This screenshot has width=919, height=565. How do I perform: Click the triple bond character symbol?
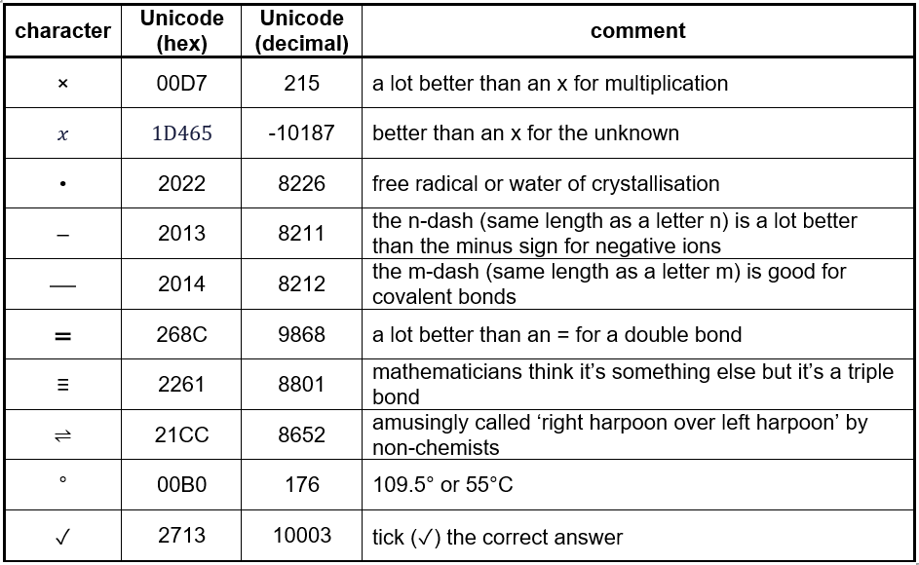pyautogui.click(x=63, y=386)
